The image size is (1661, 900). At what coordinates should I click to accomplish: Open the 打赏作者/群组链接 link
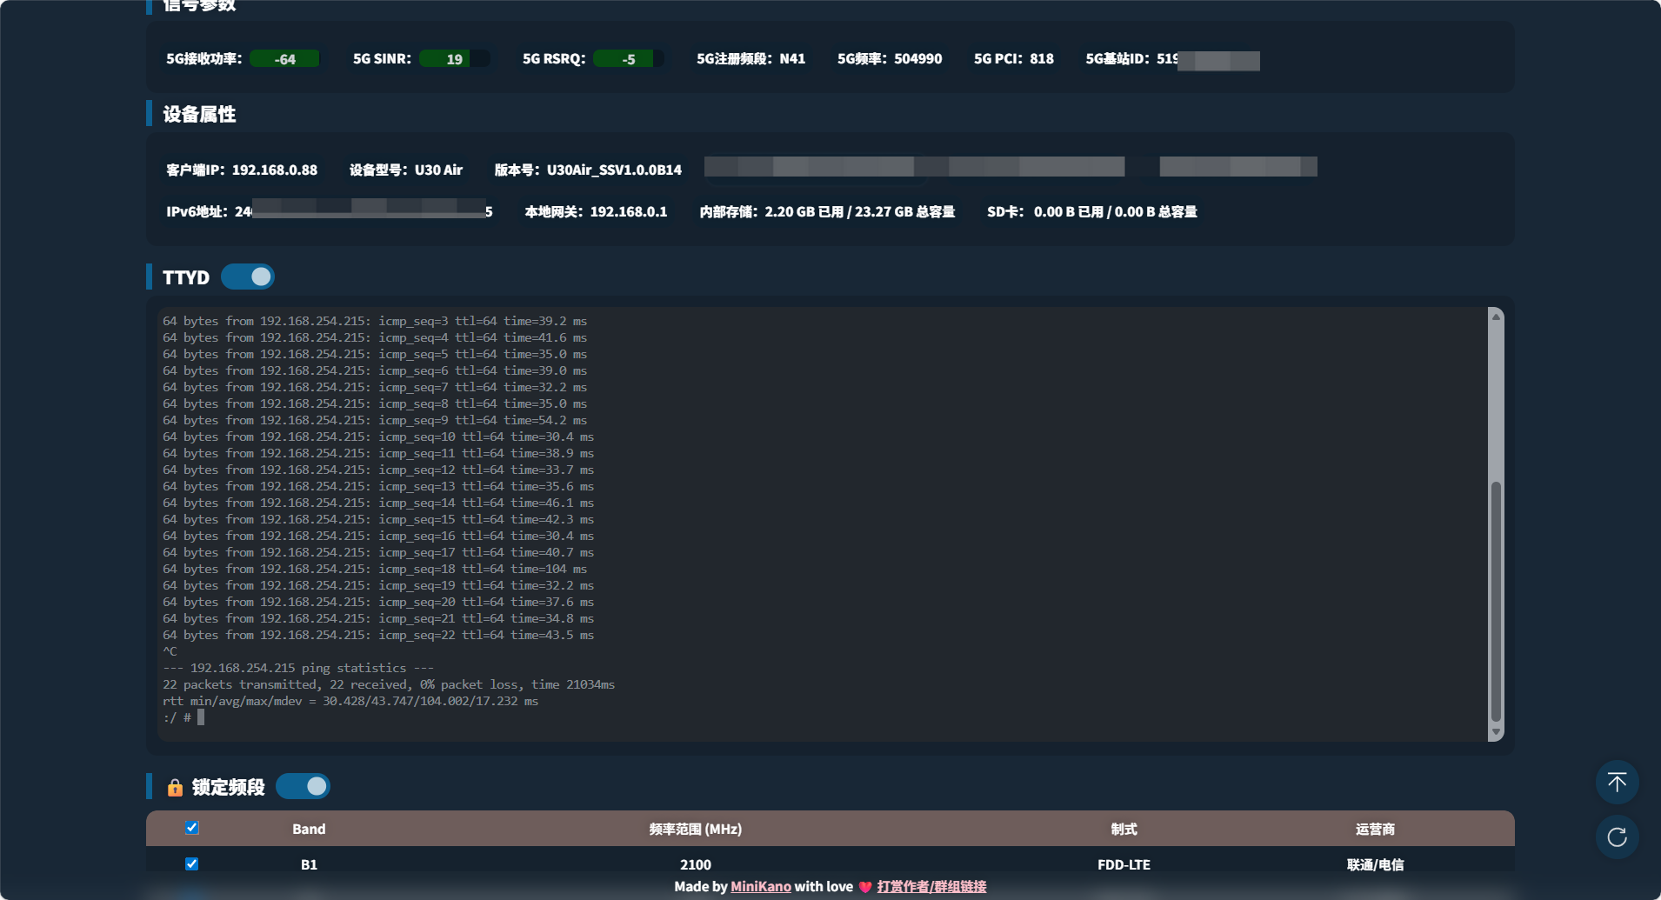931,886
